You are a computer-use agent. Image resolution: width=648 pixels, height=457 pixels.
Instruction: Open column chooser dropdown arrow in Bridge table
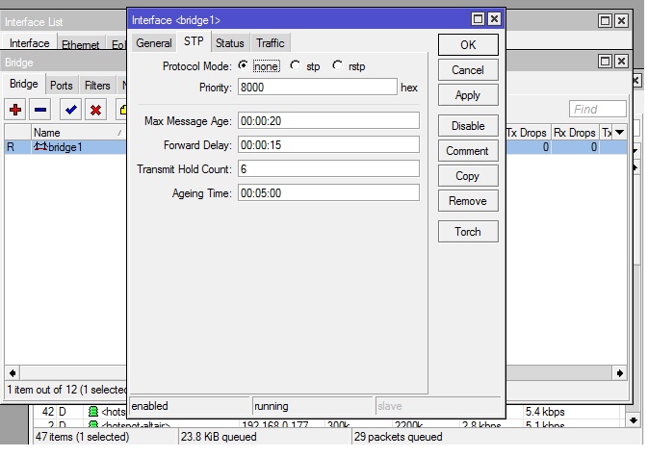tap(619, 133)
